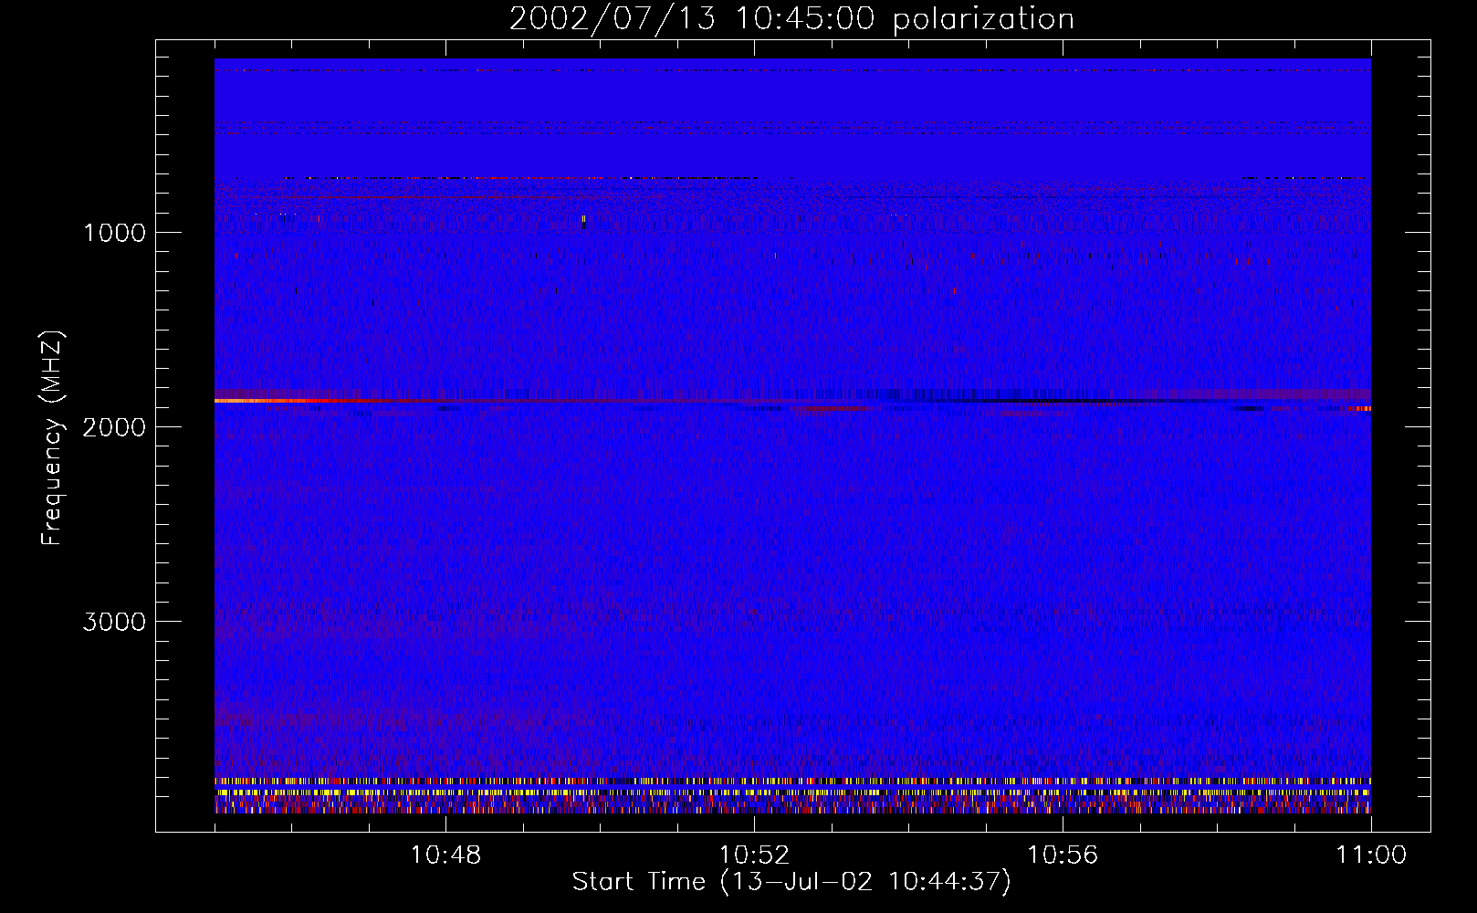
Task: Click the 10:48 time tick label
Action: 445,855
